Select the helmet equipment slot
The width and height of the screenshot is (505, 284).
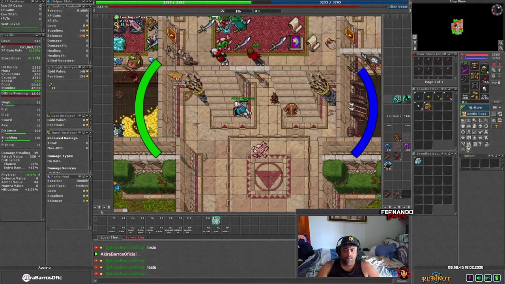(475, 65)
